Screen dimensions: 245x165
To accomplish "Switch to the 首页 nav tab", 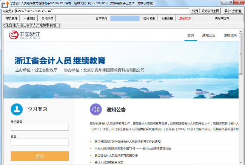I will [x=191, y=35].
